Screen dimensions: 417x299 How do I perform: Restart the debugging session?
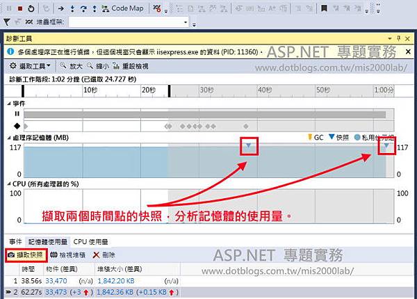coord(31,8)
